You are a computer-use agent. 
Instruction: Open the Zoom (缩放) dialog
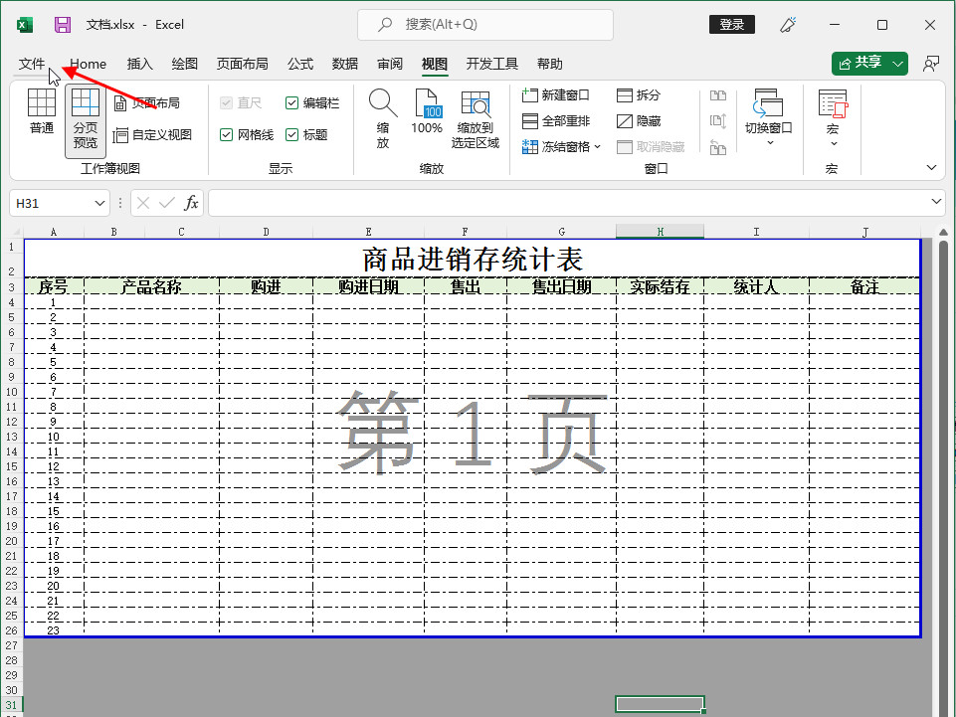click(383, 119)
